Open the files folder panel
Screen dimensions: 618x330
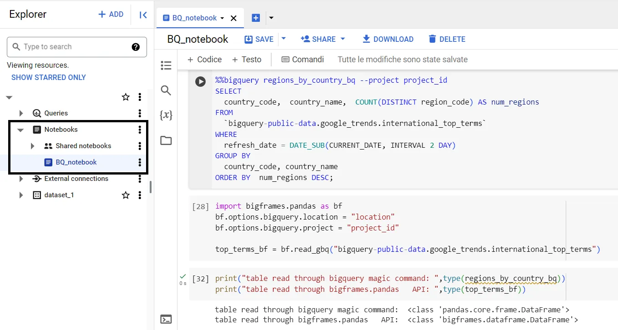[x=166, y=140]
